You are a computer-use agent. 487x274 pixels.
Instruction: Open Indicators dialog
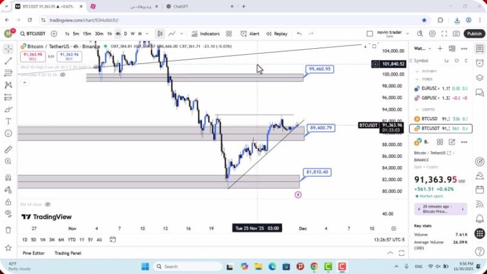coord(205,34)
